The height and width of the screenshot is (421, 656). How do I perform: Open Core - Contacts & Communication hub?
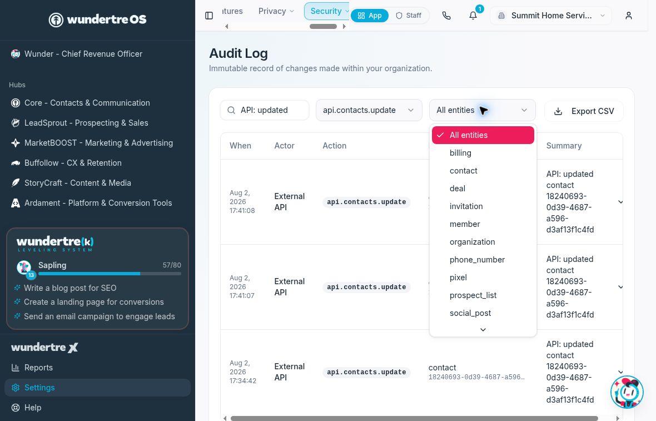[x=97, y=103]
